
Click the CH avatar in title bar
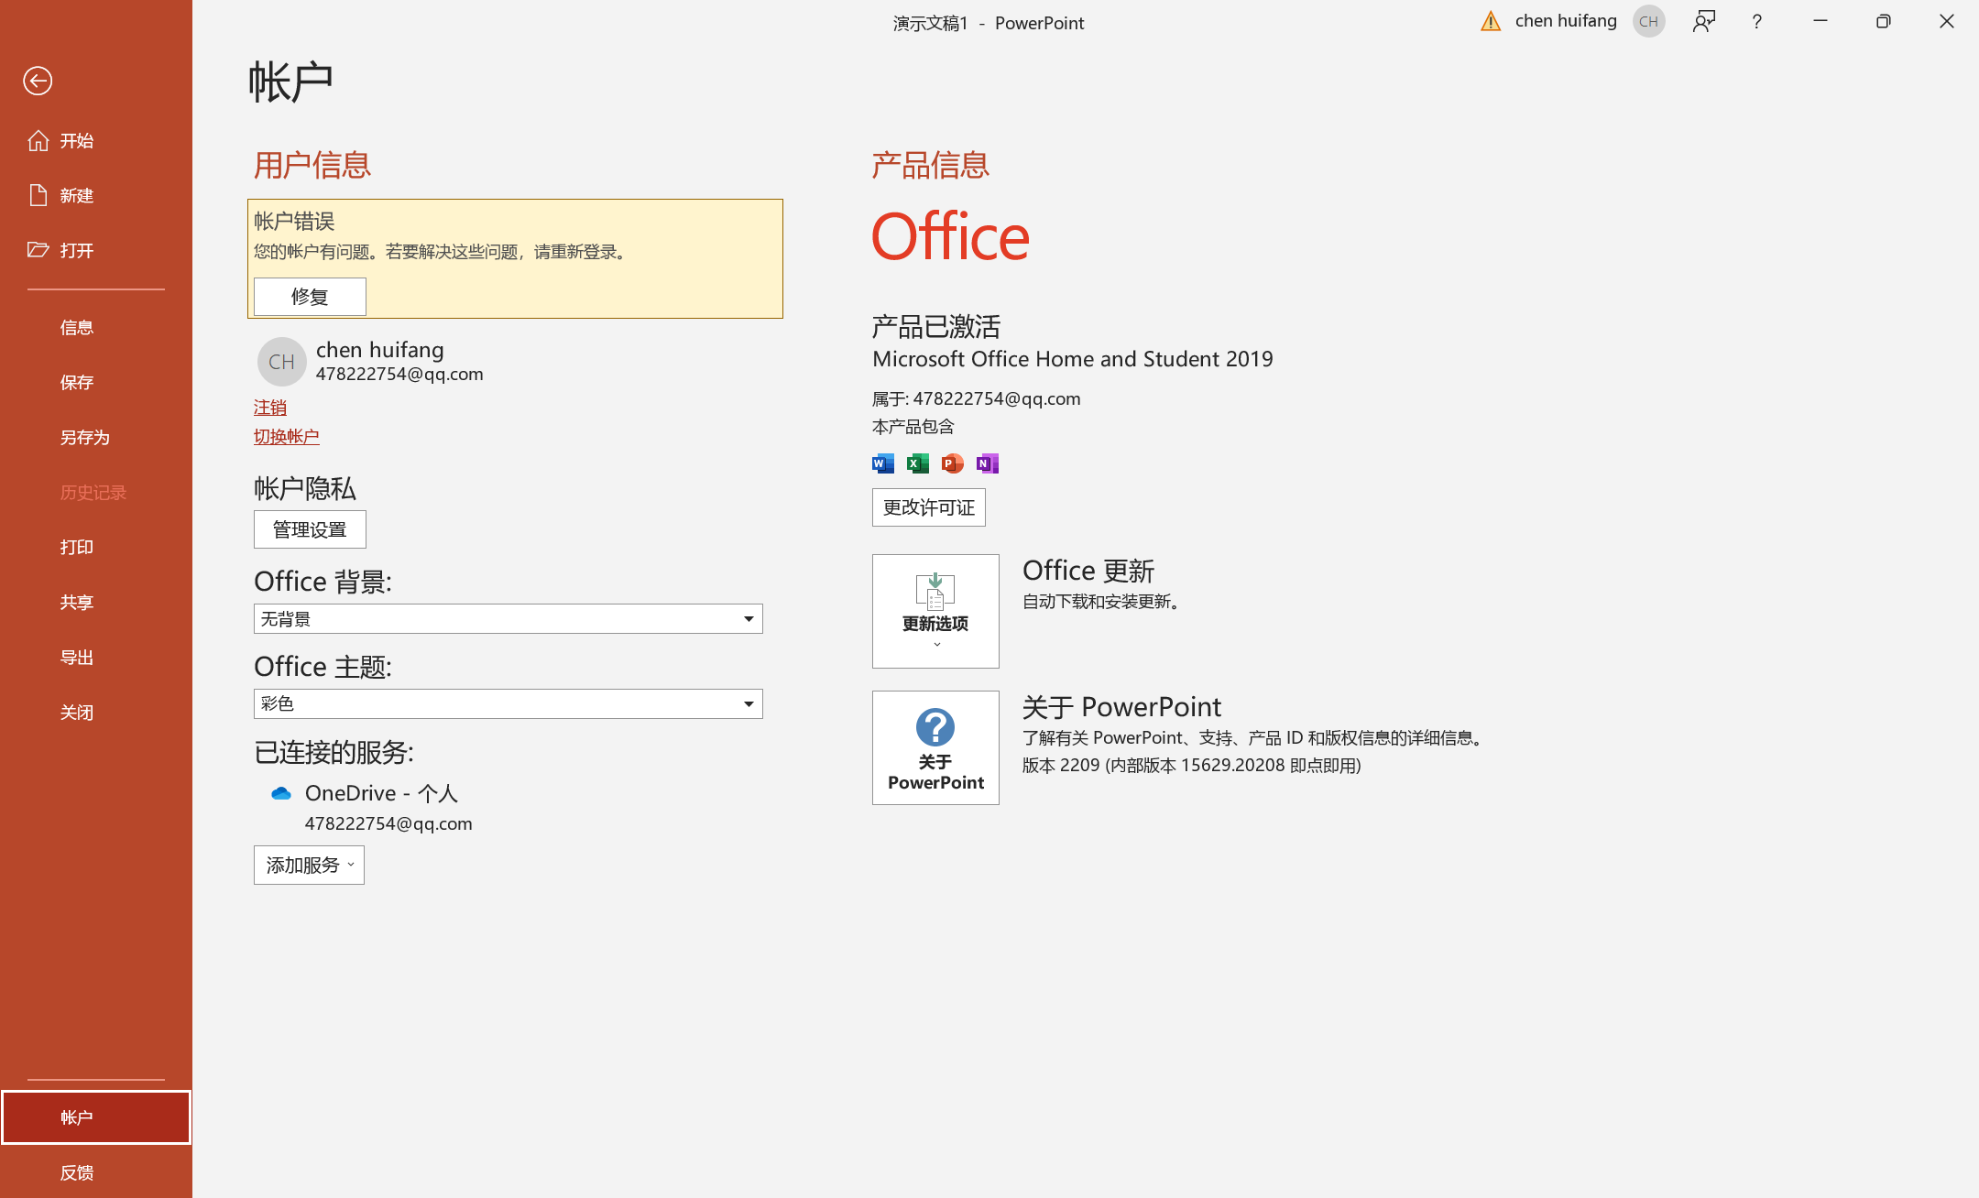[1648, 21]
